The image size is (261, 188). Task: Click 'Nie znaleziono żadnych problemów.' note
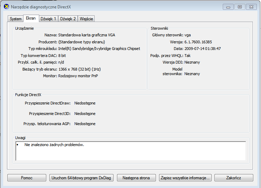(54, 145)
